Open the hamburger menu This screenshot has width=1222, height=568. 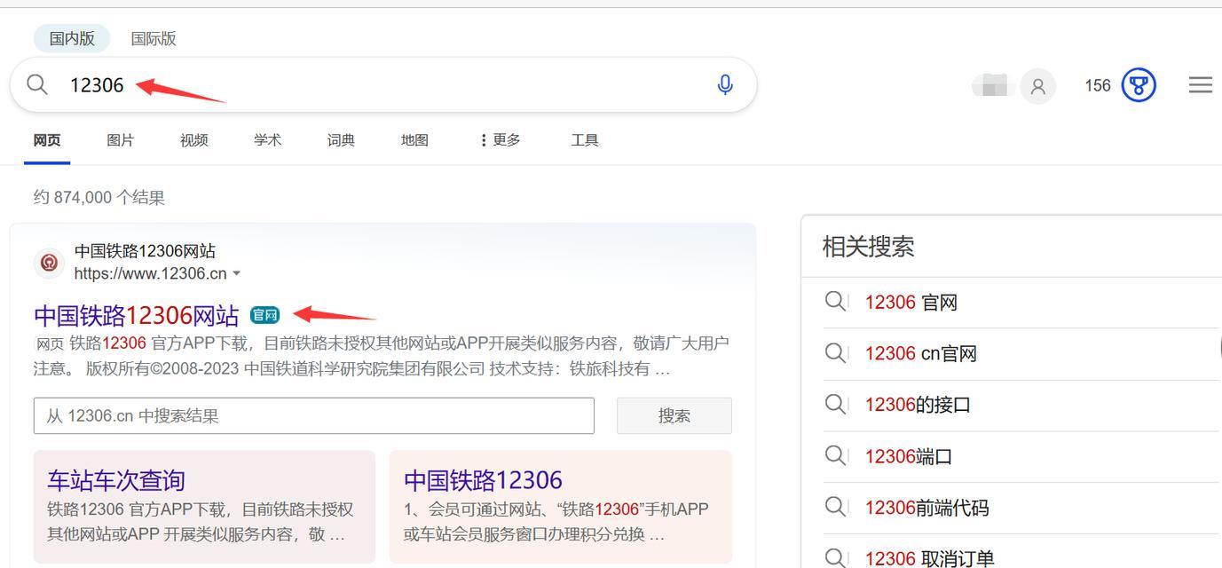pyautogui.click(x=1200, y=84)
